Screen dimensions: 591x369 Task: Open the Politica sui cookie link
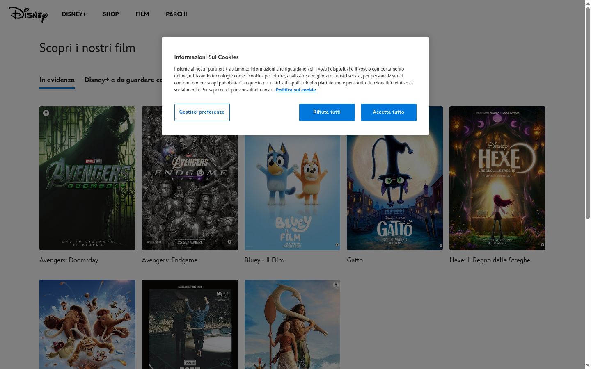(x=295, y=90)
